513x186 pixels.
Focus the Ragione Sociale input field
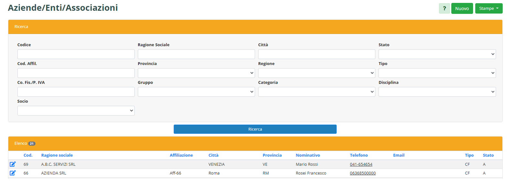(x=196, y=54)
